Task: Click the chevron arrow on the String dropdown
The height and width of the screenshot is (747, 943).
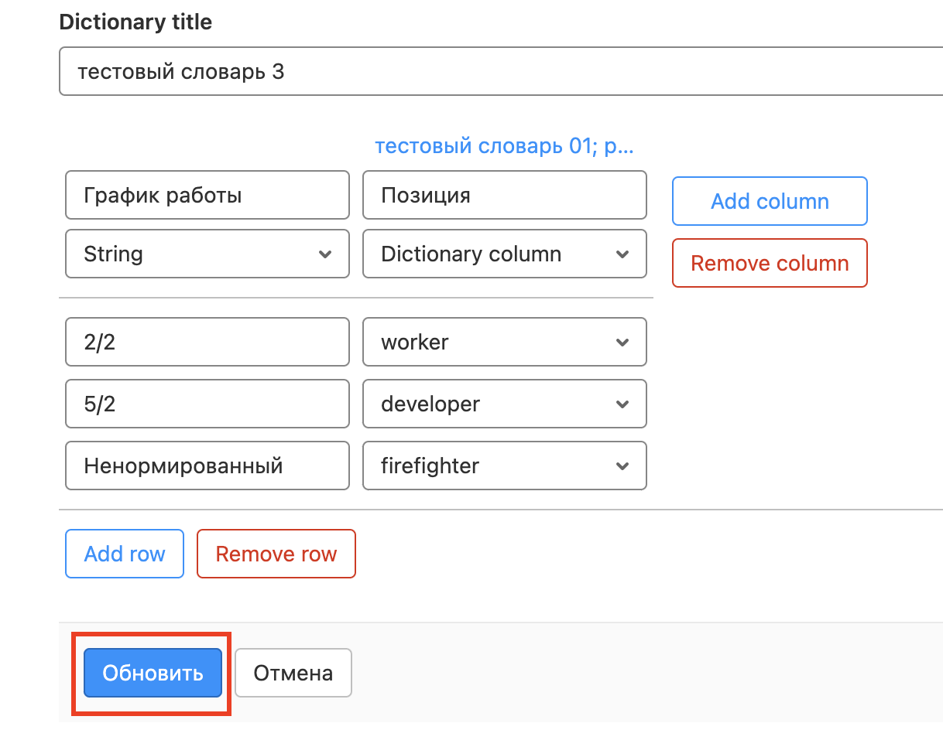Action: coord(325,254)
